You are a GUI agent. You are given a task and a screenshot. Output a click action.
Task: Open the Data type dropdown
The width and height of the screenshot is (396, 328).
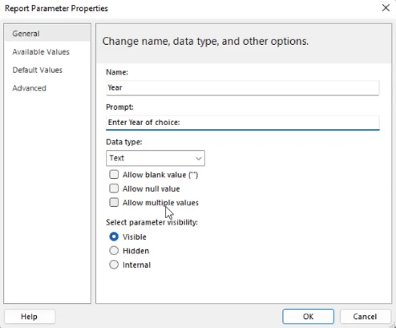click(156, 158)
